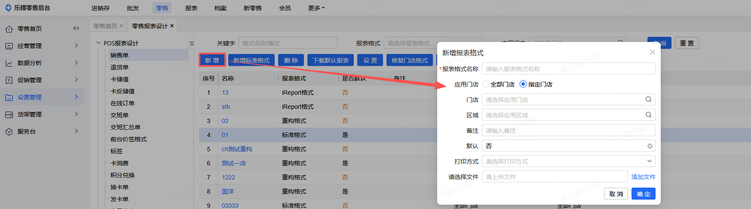The image size is (751, 209).
Task: Open 零售 top menu
Action: coord(162,8)
